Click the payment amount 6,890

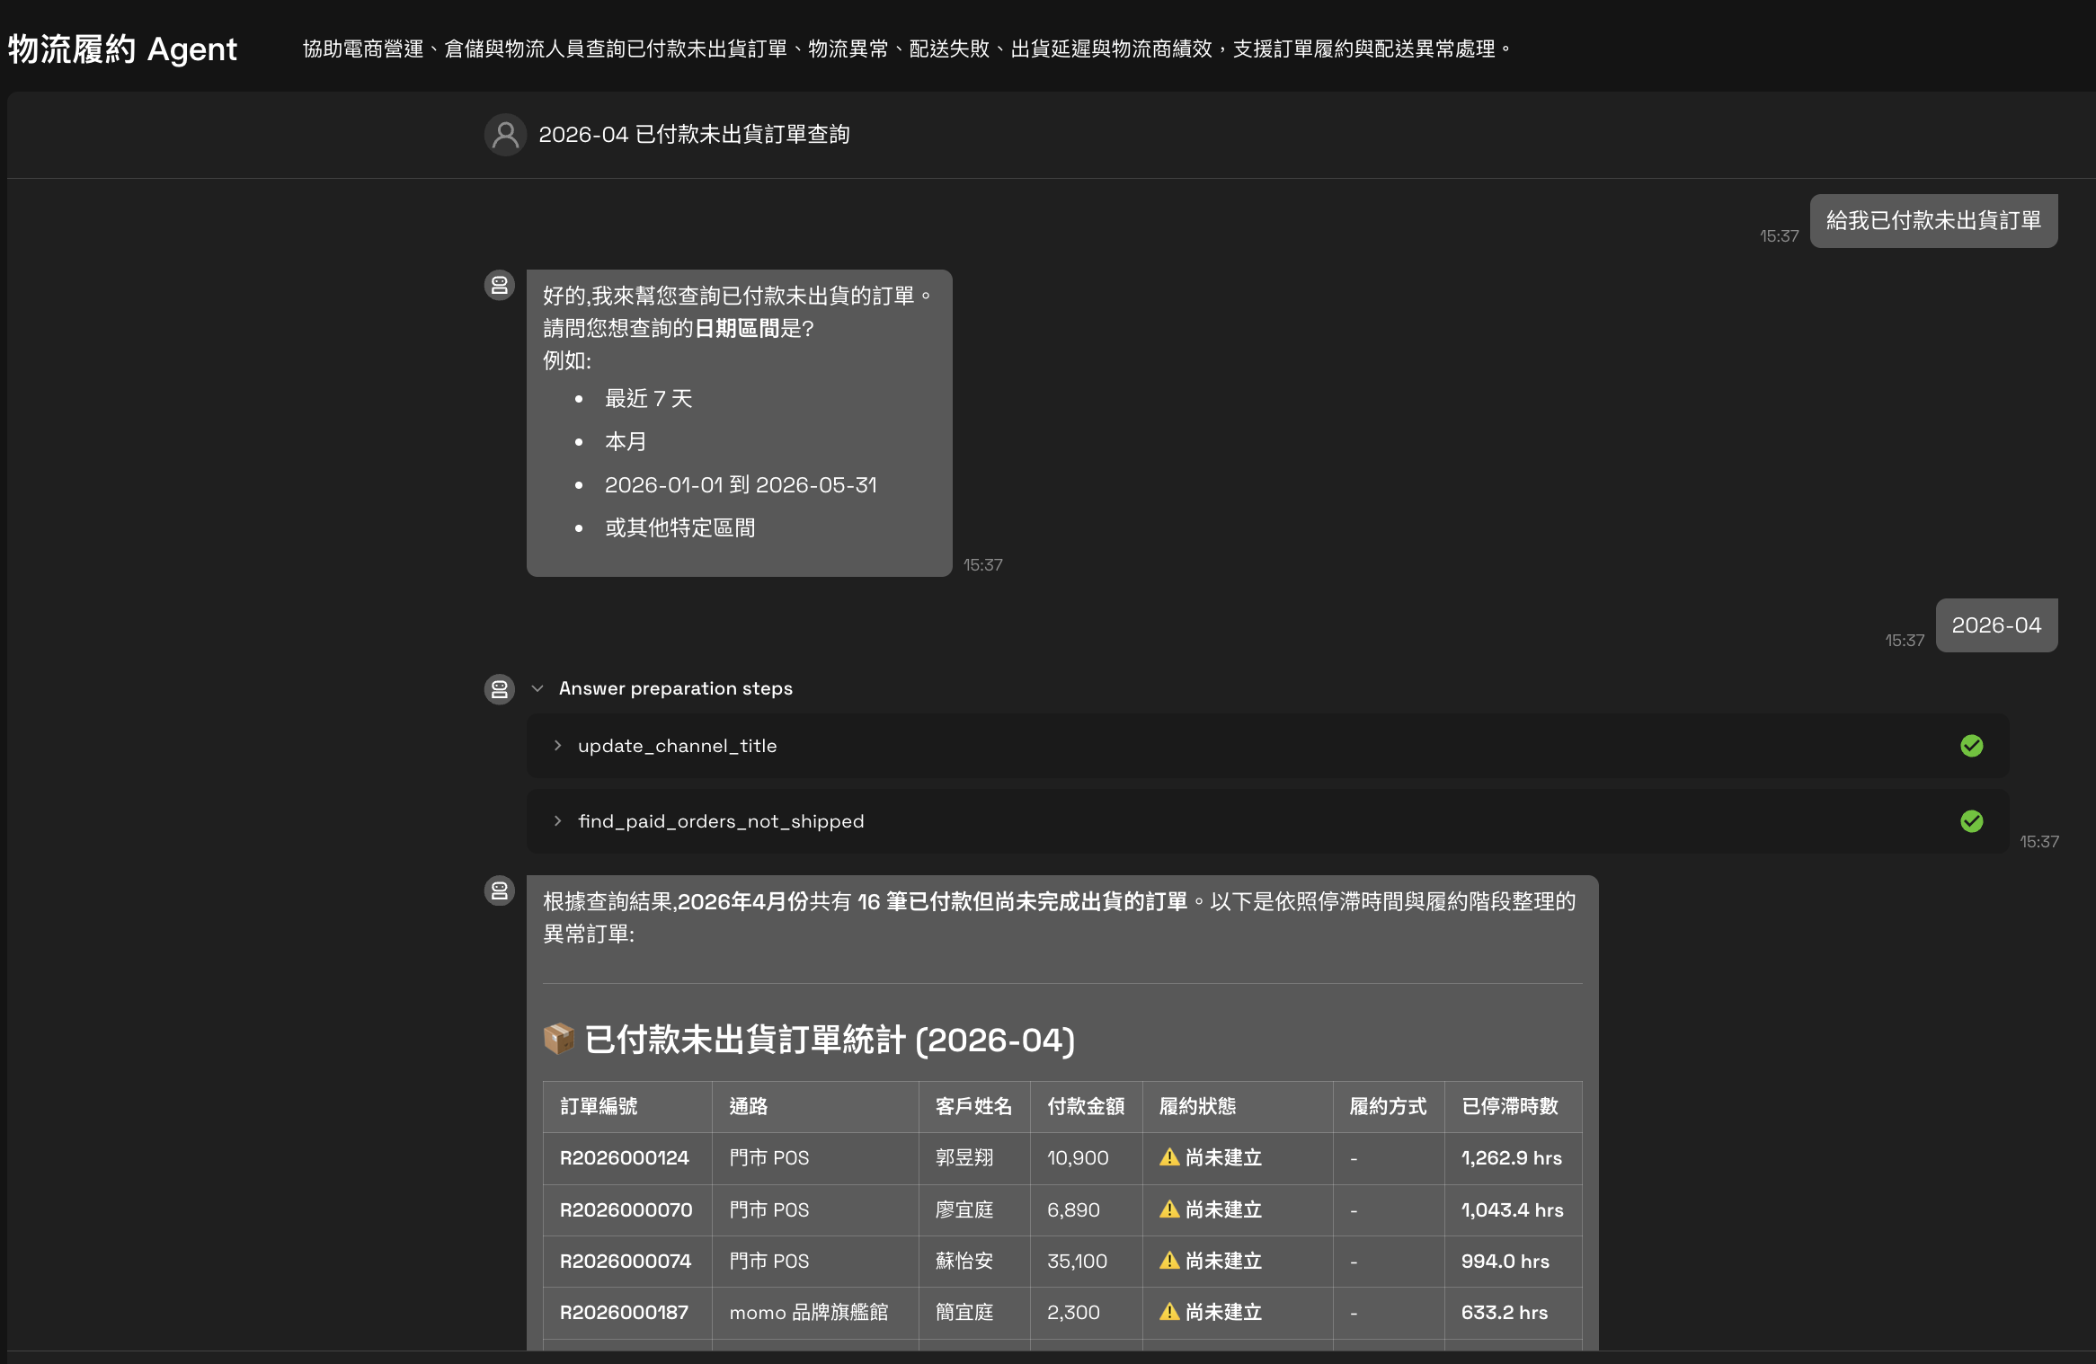(1073, 1209)
